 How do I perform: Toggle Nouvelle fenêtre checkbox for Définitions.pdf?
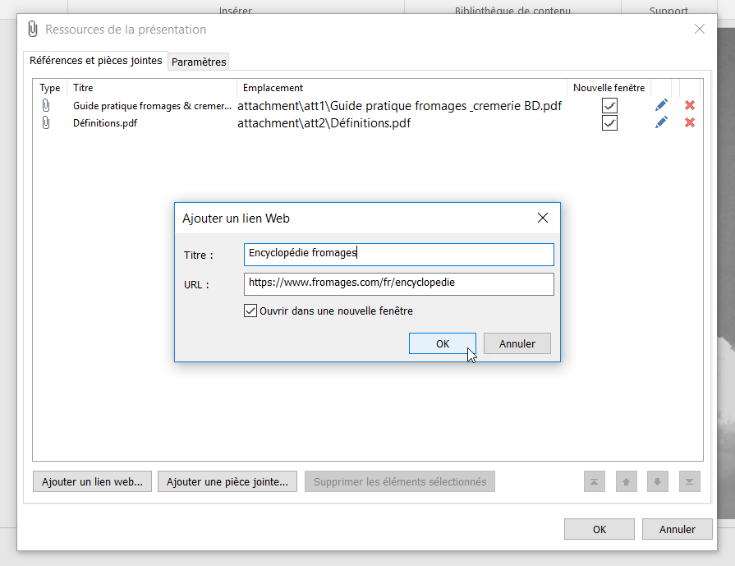[x=609, y=122]
